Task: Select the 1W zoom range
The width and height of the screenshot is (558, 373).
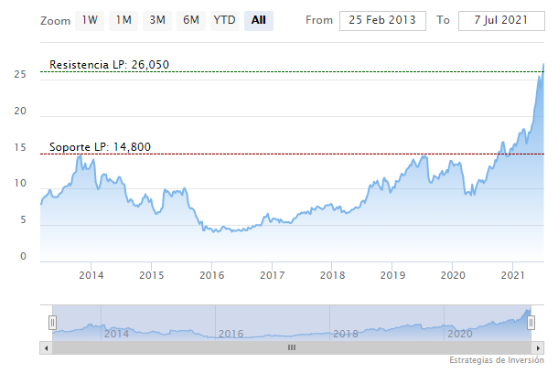Action: coord(90,19)
